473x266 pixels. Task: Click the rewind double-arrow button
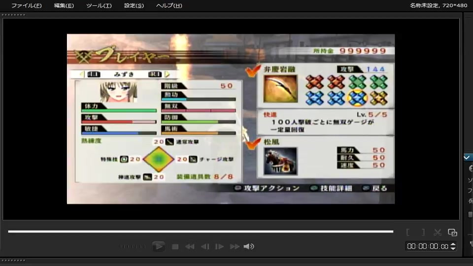click(x=190, y=247)
